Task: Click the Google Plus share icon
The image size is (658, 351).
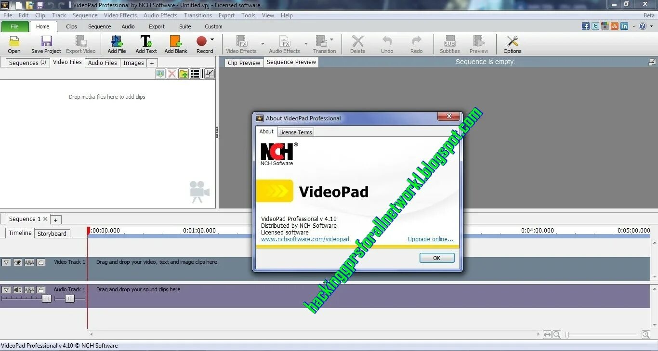Action: [605, 26]
